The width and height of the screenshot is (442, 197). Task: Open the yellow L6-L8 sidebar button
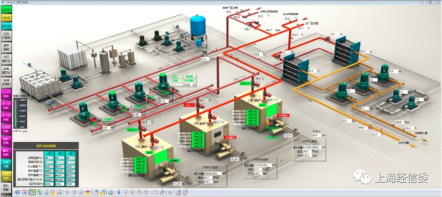6,18
